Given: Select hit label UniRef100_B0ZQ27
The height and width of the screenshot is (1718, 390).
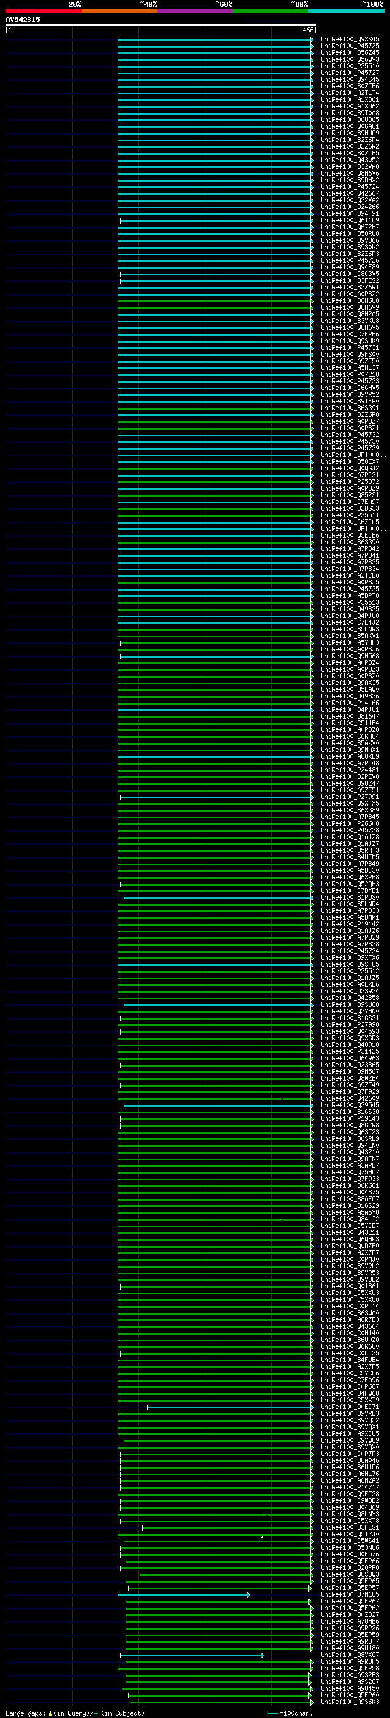Looking at the screenshot, I should click(x=350, y=1614).
